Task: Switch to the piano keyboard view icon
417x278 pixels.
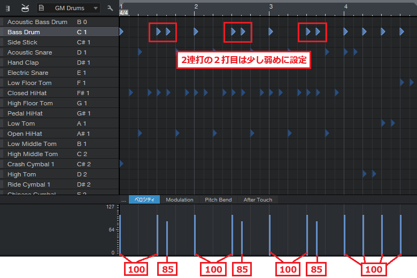Action: [x=7, y=9]
